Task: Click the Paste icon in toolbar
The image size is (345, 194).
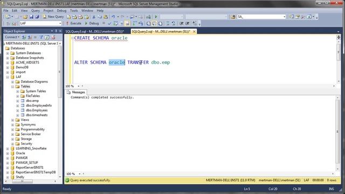Action: 106,17
